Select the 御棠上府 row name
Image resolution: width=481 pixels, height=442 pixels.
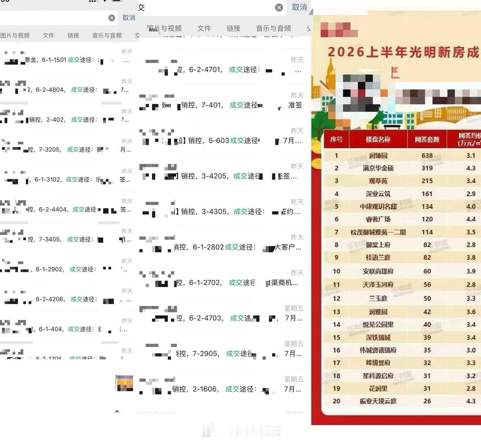point(378,245)
